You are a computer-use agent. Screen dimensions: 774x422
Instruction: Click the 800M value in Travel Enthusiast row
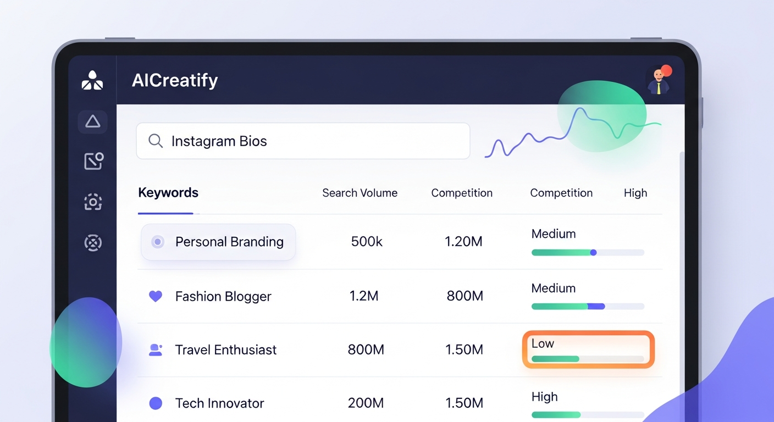pyautogui.click(x=366, y=350)
